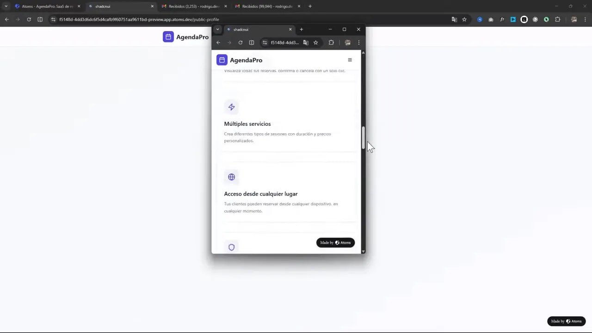Image resolution: width=592 pixels, height=333 pixels.
Task: Open profile avatar in main window toolbar
Action: (x=574, y=19)
